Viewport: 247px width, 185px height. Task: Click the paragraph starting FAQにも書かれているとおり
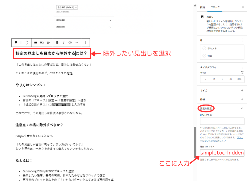(35, 136)
